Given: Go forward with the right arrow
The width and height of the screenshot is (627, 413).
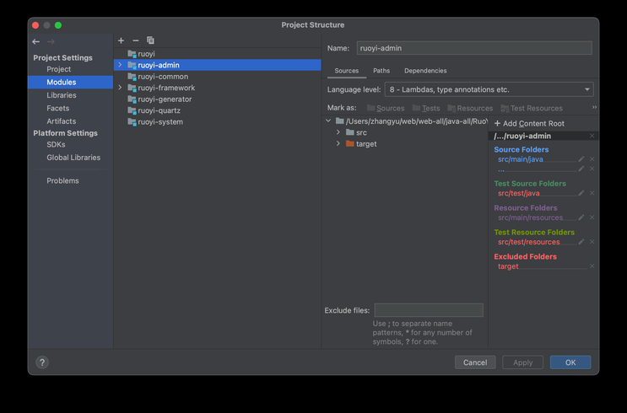Looking at the screenshot, I should click(x=51, y=41).
